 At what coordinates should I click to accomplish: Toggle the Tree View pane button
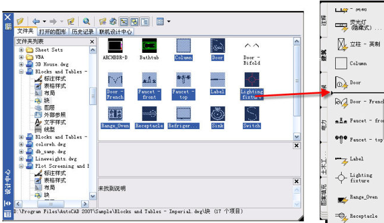click(123, 22)
